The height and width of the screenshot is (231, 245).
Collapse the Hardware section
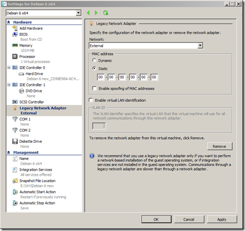[x=8, y=22]
